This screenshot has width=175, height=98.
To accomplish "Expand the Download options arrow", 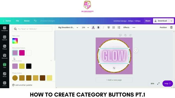I will tap(171, 21).
